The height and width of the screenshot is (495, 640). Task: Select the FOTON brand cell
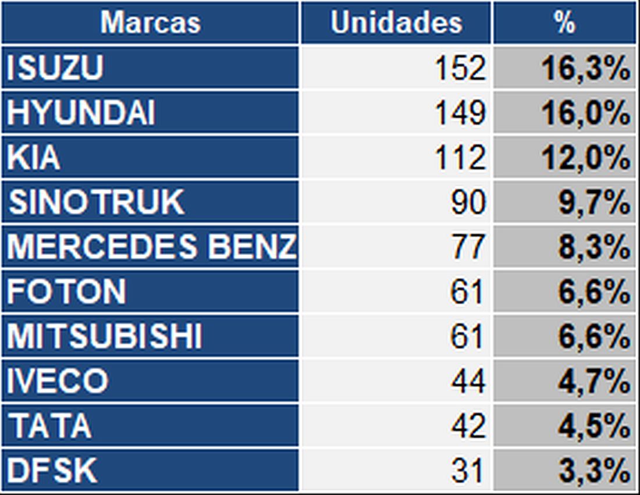coord(150,292)
